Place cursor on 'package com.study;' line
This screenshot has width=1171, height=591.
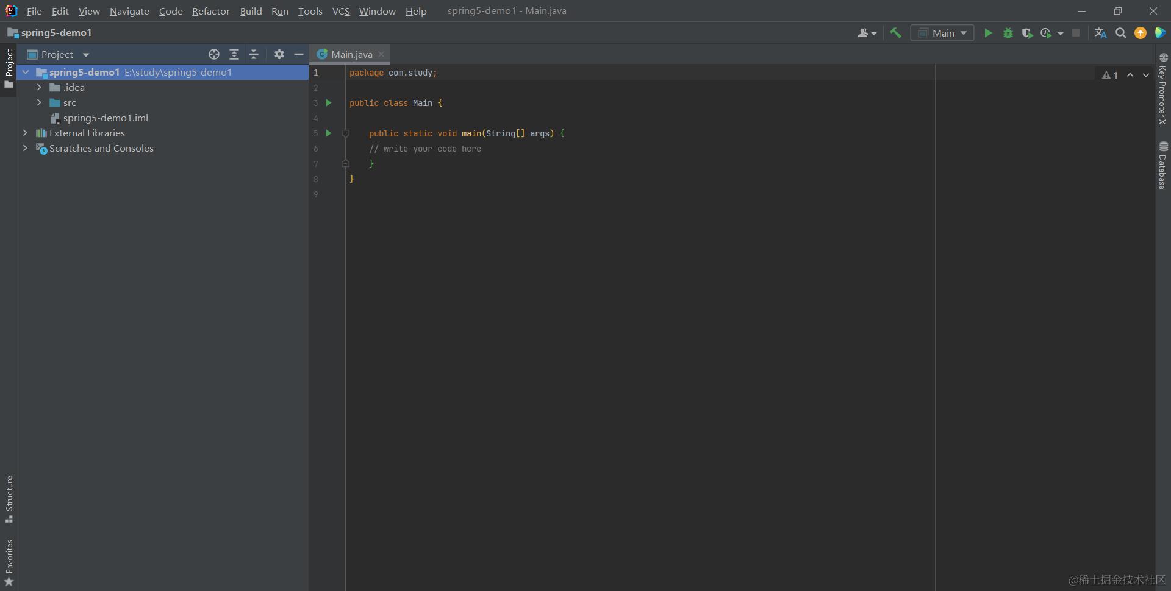tap(393, 73)
